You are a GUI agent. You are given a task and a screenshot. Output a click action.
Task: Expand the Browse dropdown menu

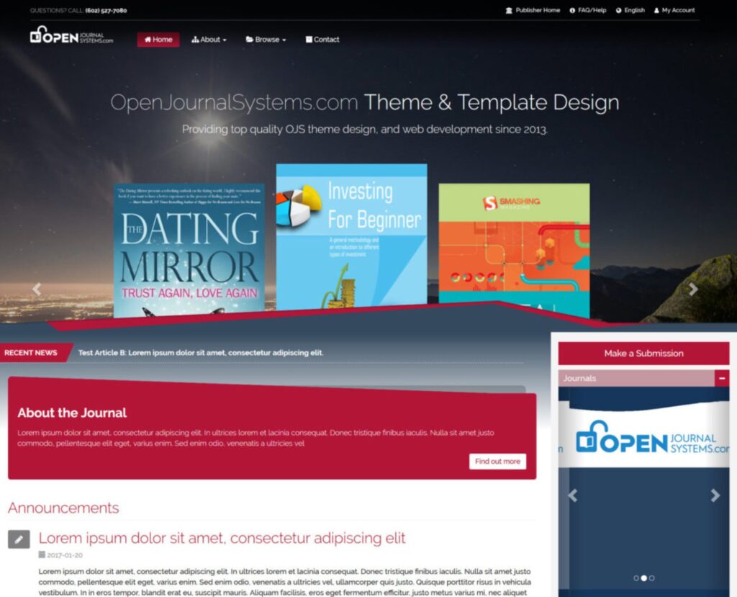pyautogui.click(x=266, y=40)
